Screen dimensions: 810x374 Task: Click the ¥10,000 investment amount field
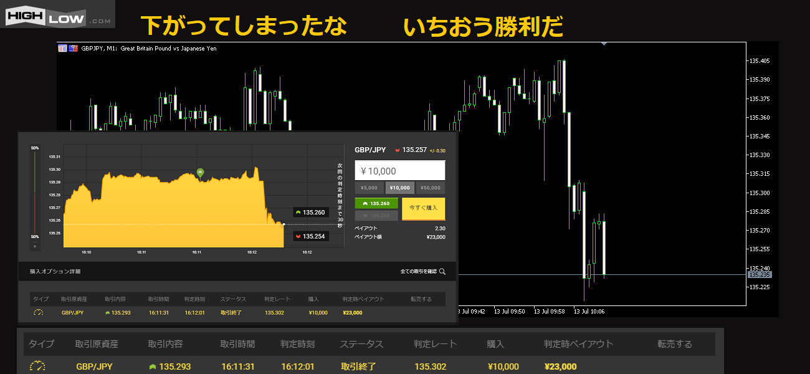(x=399, y=171)
